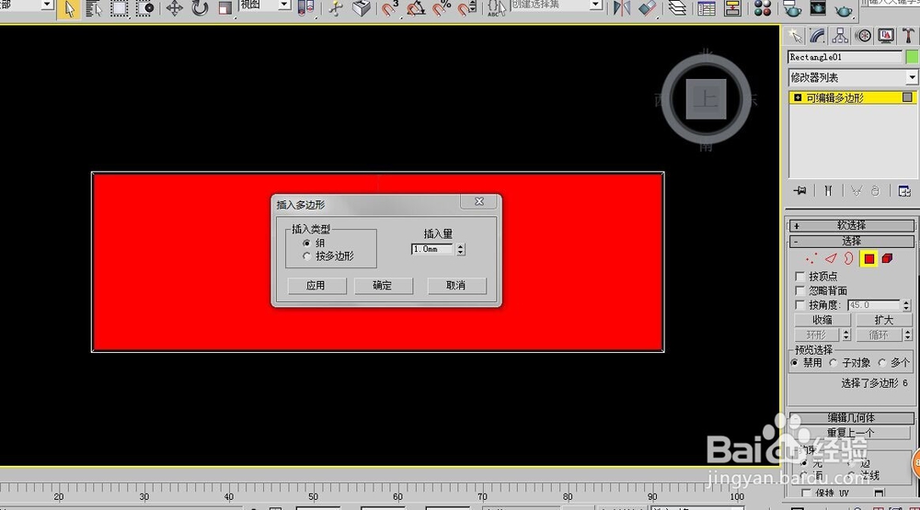
Task: Click ViewCube 上 face
Action: pyautogui.click(x=706, y=99)
